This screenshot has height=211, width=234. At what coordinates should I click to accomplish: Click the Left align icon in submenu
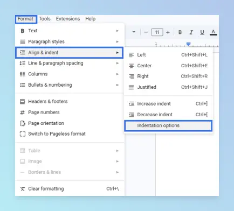pyautogui.click(x=132, y=55)
